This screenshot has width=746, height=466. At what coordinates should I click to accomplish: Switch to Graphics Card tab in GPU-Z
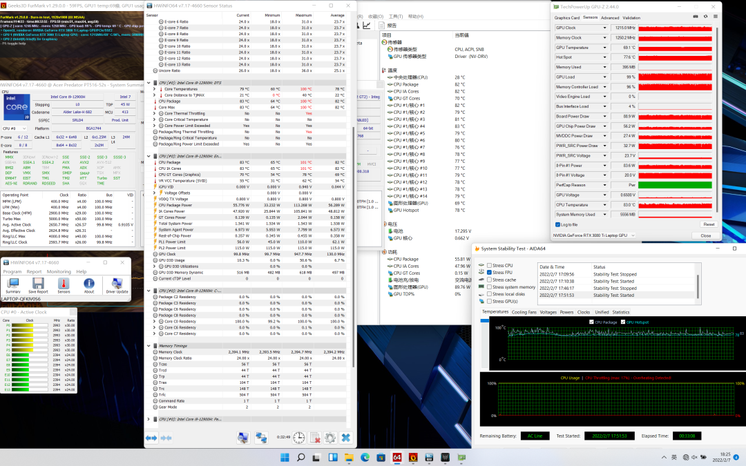click(566, 17)
